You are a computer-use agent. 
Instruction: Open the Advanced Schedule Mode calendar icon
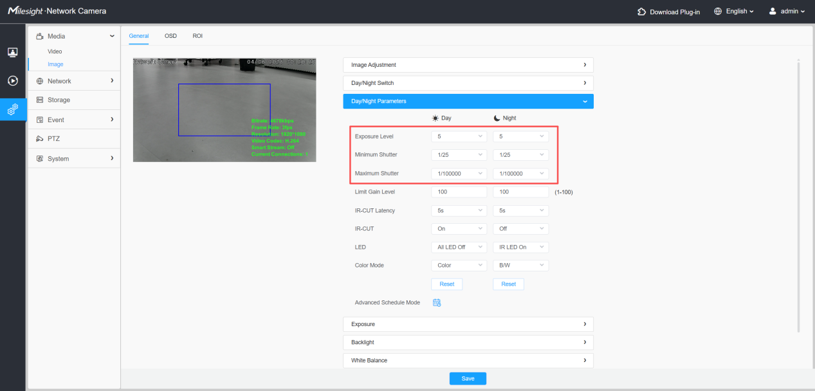coord(437,302)
